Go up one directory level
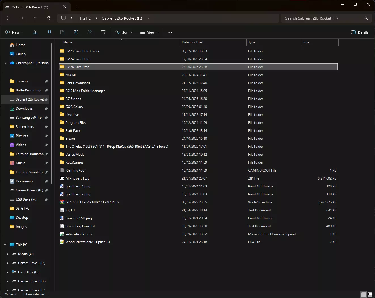375x298 pixels. [35, 18]
